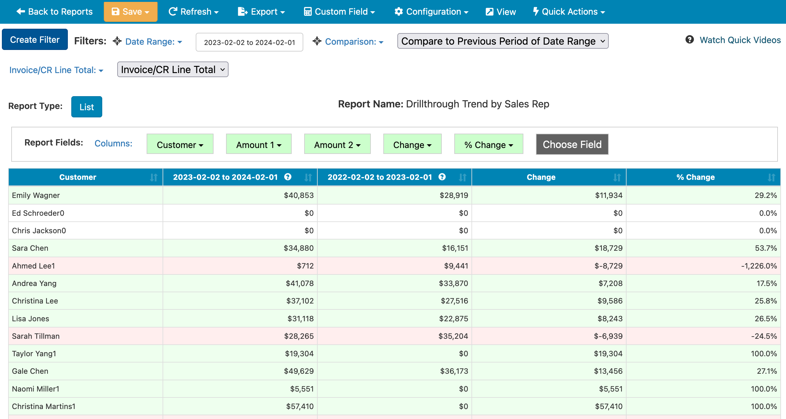
Task: Open the Invoice/CR Line Total select box
Action: click(173, 69)
